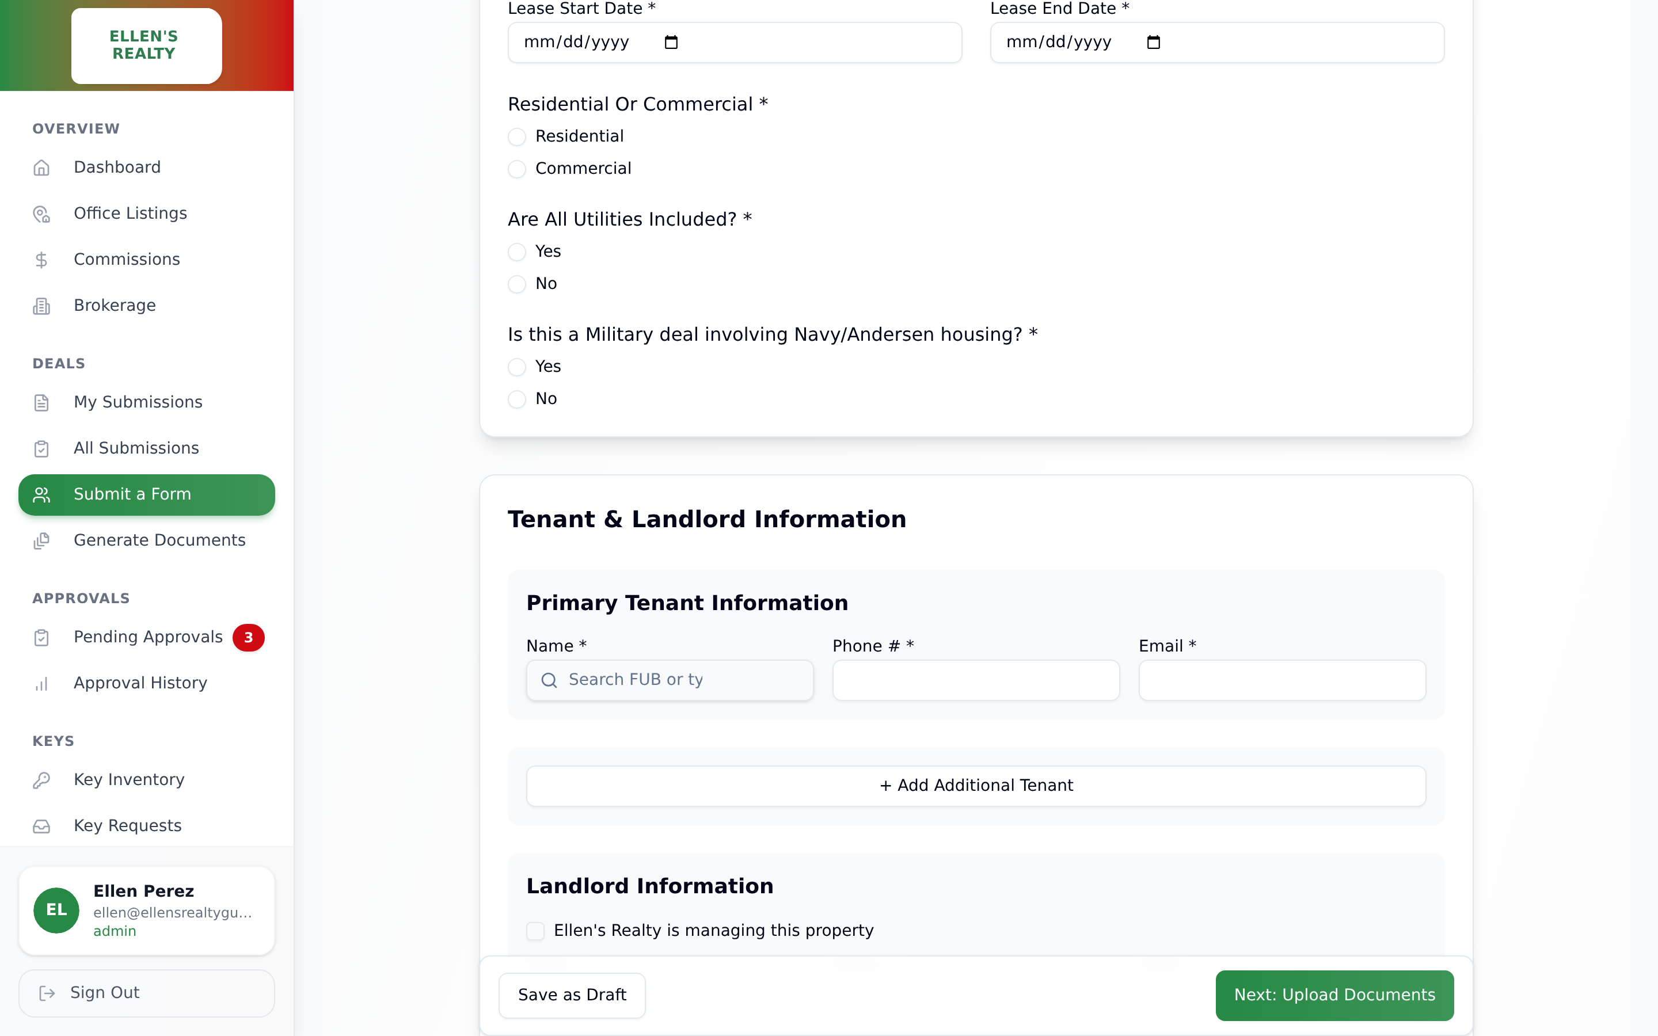Open the Lease Start Date calendar picker icon
Screen dimensions: 1658x1036
click(671, 43)
